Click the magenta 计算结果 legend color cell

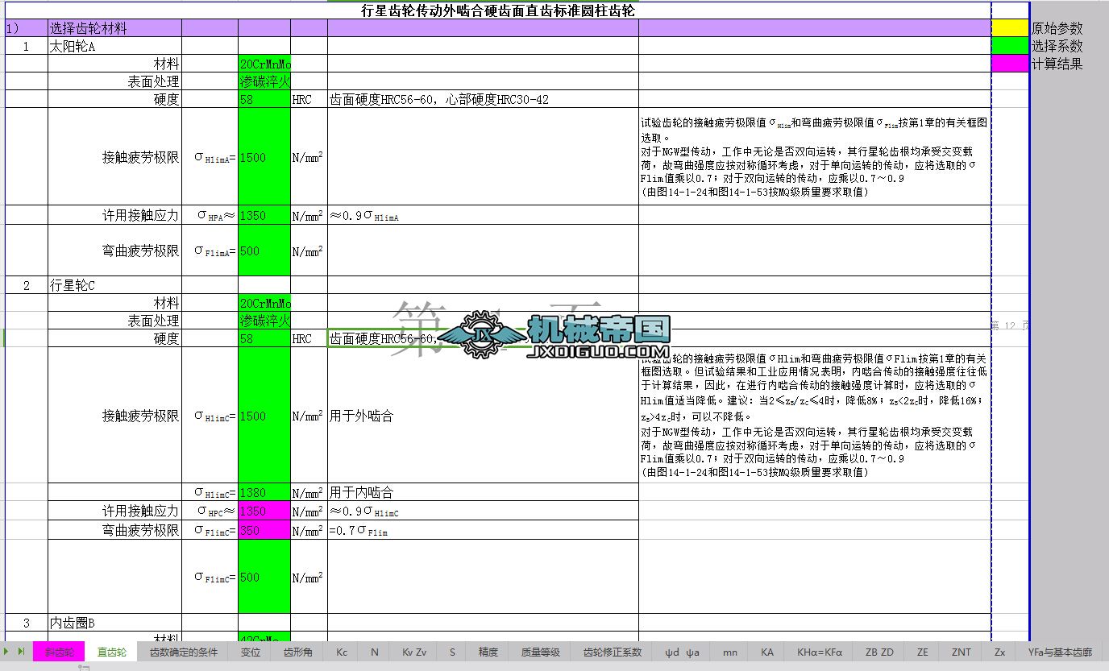1011,64
